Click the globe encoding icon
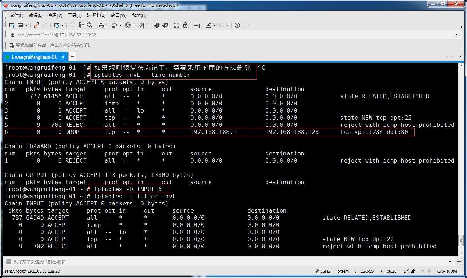467x278 pixels. (x=128, y=25)
